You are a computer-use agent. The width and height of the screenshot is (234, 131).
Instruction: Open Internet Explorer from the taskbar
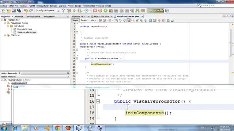coord(15,128)
